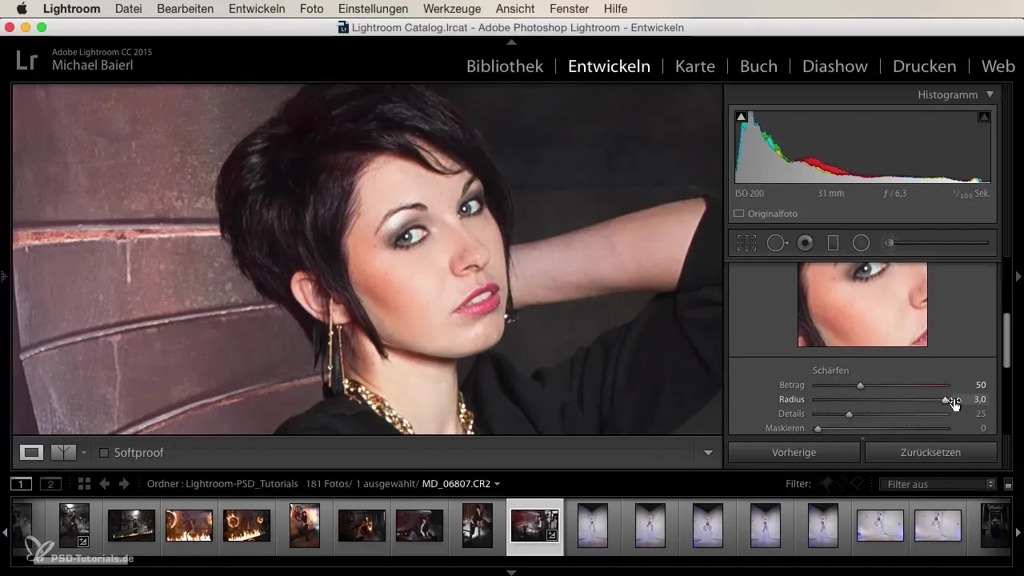
Task: Collapse the right panel side arrow
Action: pos(1018,276)
